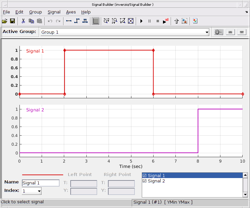The image size is (250, 208).
Task: Open the Signal menu
Action: coord(54,12)
